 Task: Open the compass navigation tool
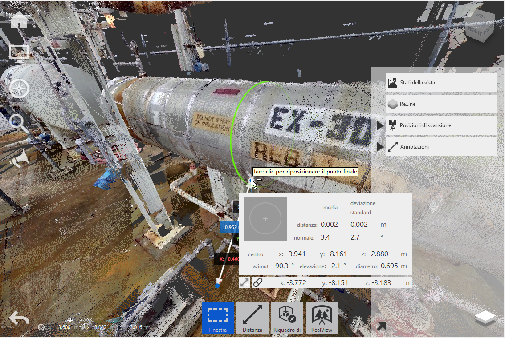pyautogui.click(x=19, y=89)
